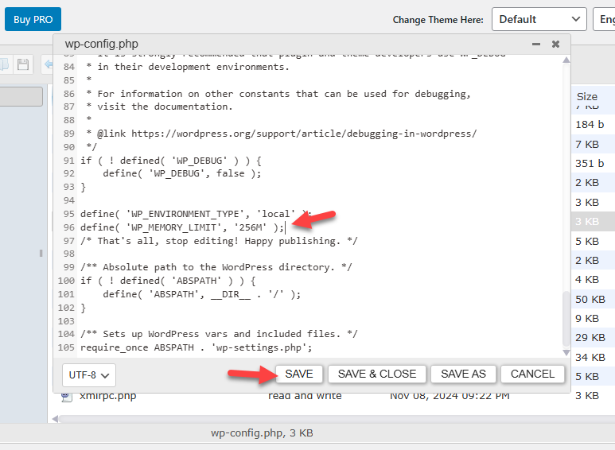Cancel editing wp-config.php

pyautogui.click(x=532, y=374)
